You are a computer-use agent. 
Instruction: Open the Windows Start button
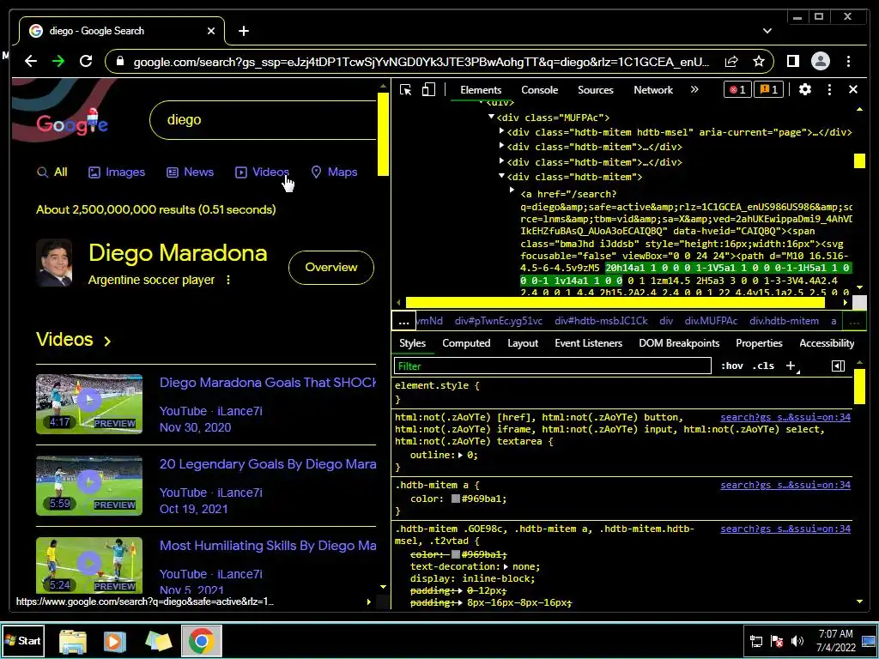tap(22, 640)
